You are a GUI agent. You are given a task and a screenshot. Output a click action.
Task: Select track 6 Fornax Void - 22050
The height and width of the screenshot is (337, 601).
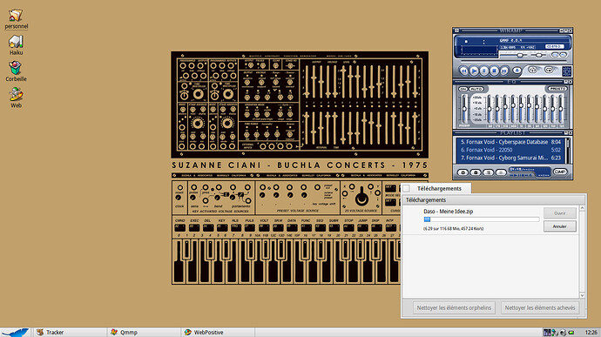coord(511,150)
